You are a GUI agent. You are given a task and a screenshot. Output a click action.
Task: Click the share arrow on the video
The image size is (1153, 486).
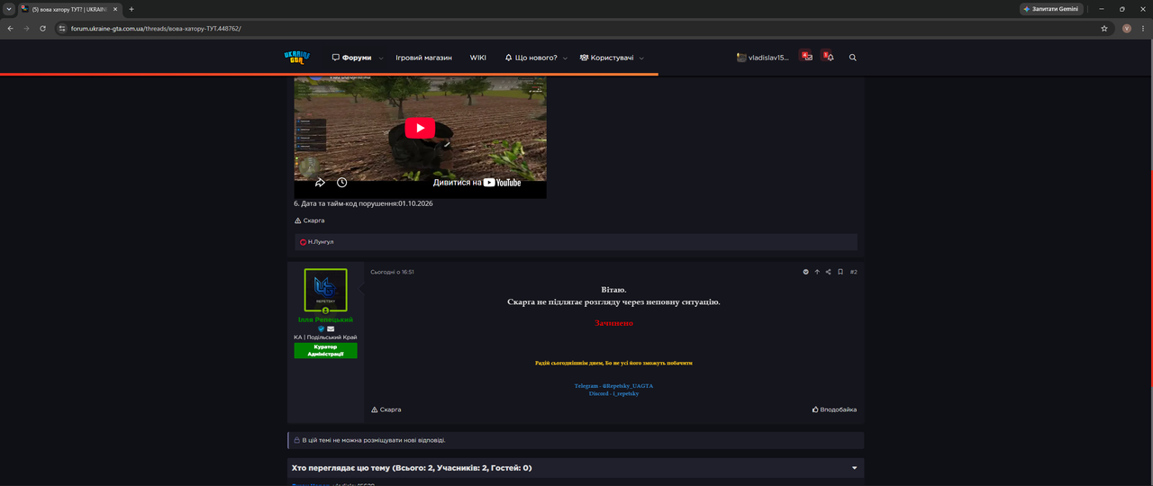[320, 183]
